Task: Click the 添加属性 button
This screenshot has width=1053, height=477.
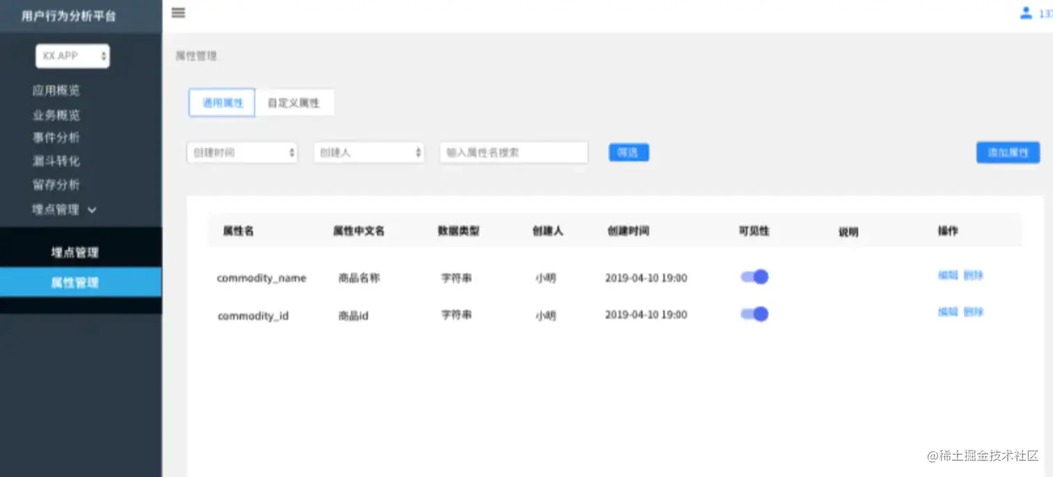Action: point(1008,153)
